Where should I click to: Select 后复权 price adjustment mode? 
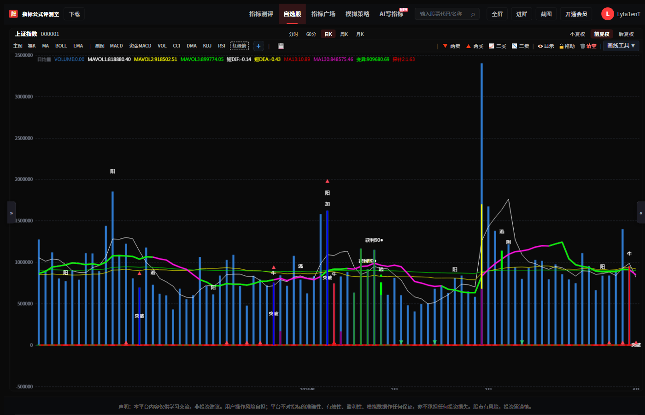tap(626, 34)
